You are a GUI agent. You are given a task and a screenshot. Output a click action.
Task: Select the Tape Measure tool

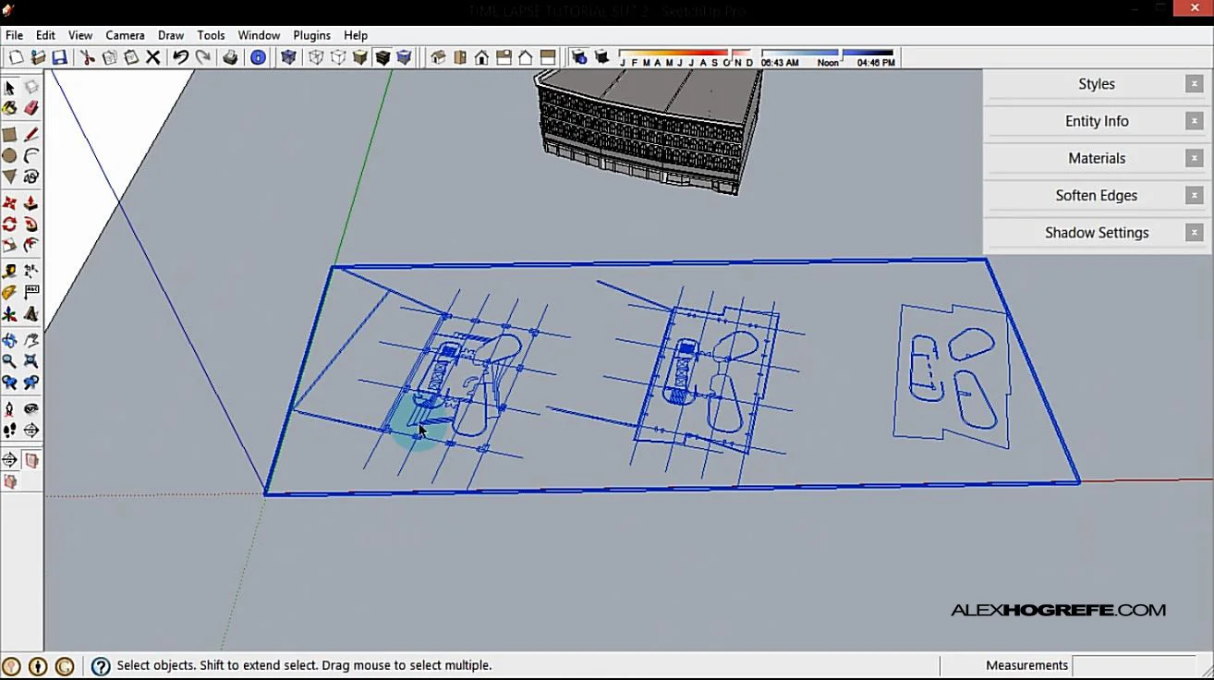[x=9, y=272]
